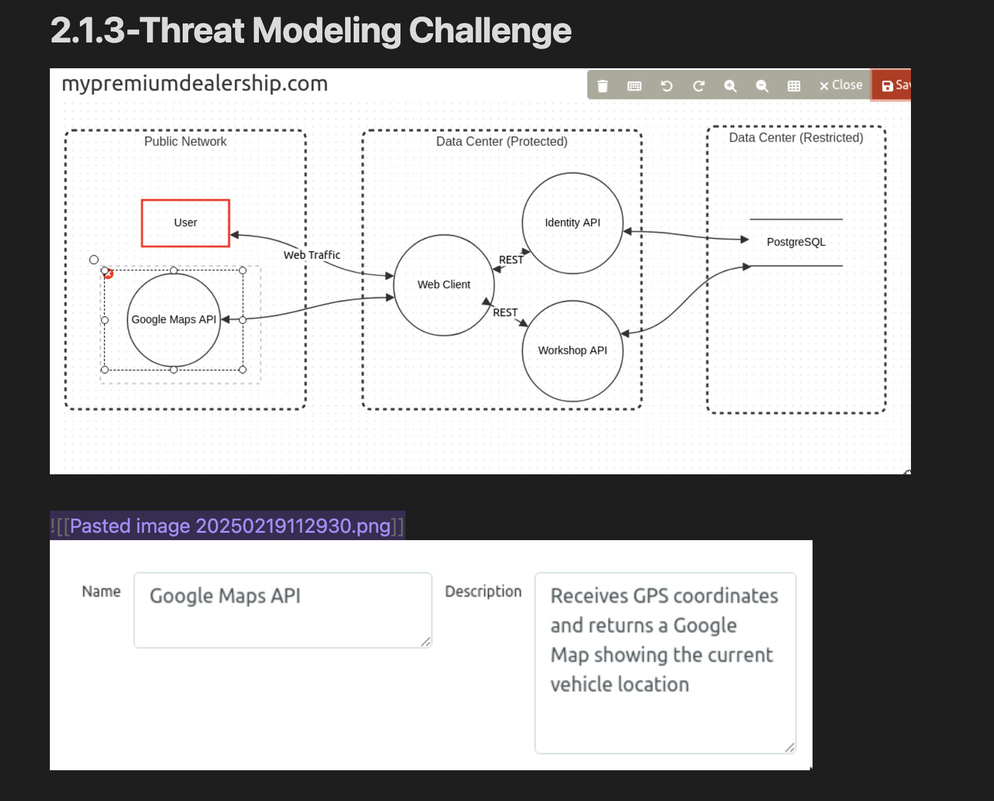Viewport: 994px width, 801px height.
Task: Open keyboard shortcuts via keyboard icon
Action: pos(634,86)
